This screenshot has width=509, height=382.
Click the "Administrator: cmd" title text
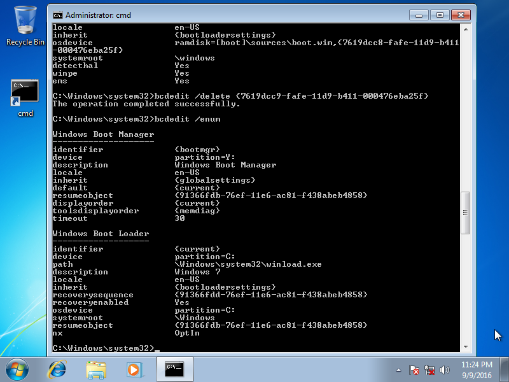[x=99, y=15]
